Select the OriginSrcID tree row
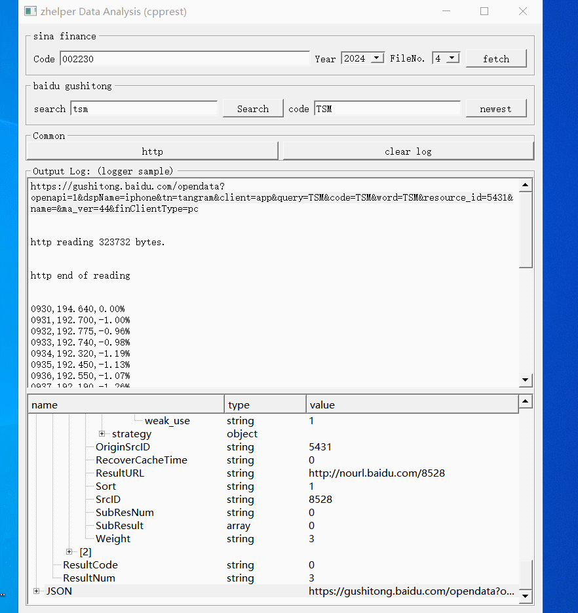Viewport: 578px width, 613px height. [x=273, y=447]
